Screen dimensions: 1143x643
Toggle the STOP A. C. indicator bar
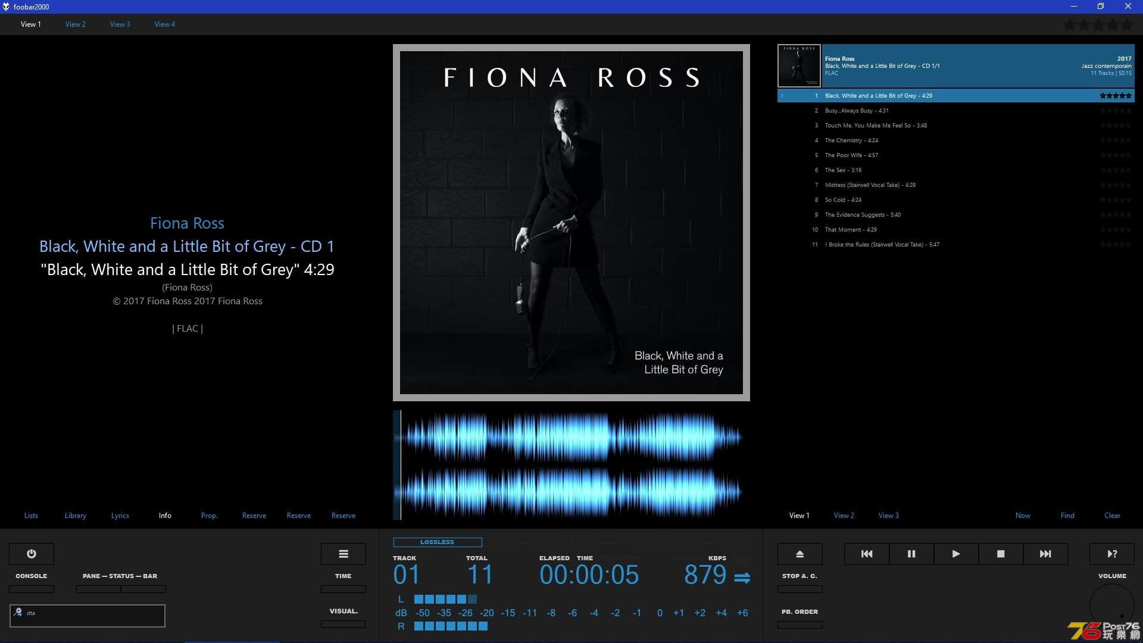(800, 589)
